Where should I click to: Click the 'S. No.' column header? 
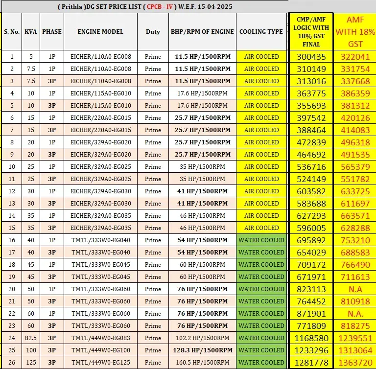[x=12, y=32]
